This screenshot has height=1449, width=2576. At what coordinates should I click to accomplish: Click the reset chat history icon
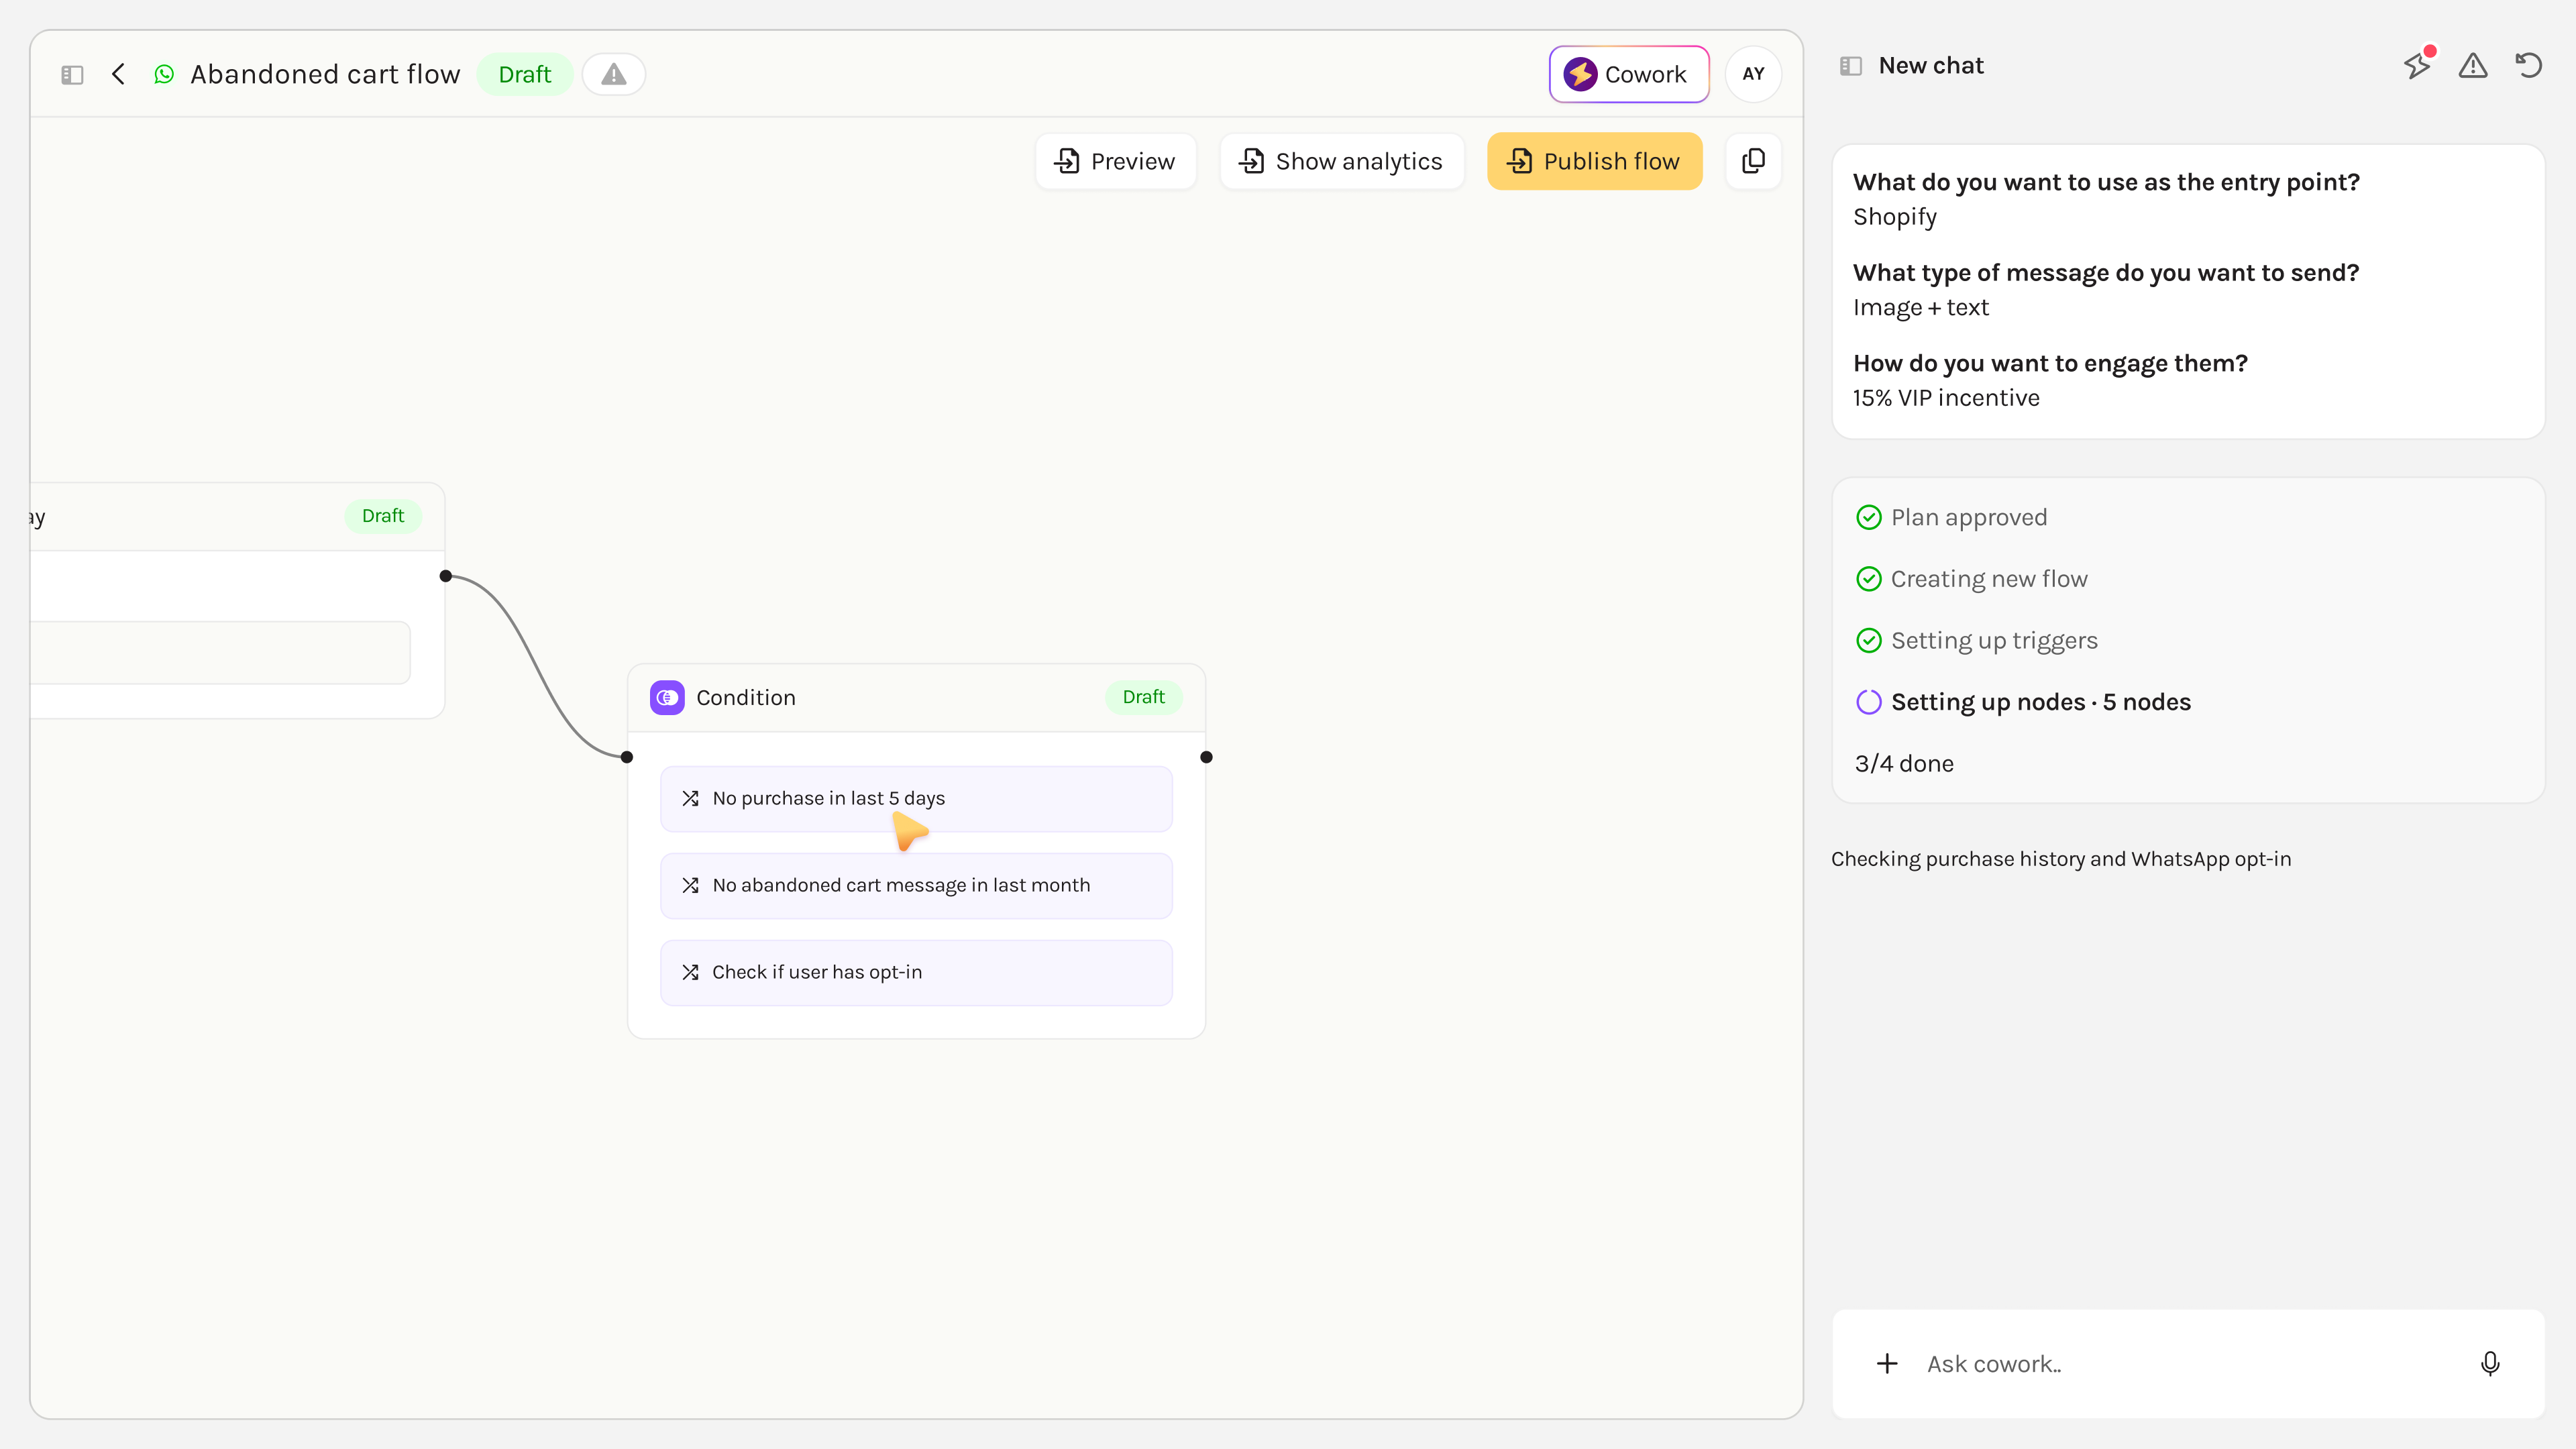click(x=2529, y=66)
